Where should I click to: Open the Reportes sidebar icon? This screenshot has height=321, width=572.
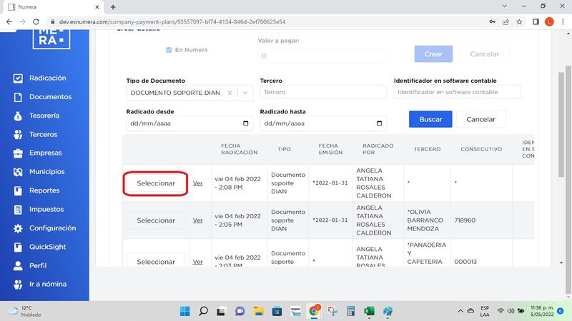(x=18, y=191)
